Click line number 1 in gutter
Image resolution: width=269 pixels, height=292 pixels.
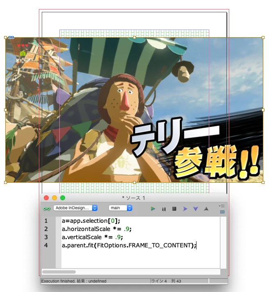pyautogui.click(x=46, y=221)
